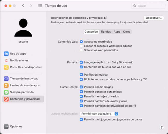
Task: Open Uso de apps in sidebar
Action: click(18, 54)
